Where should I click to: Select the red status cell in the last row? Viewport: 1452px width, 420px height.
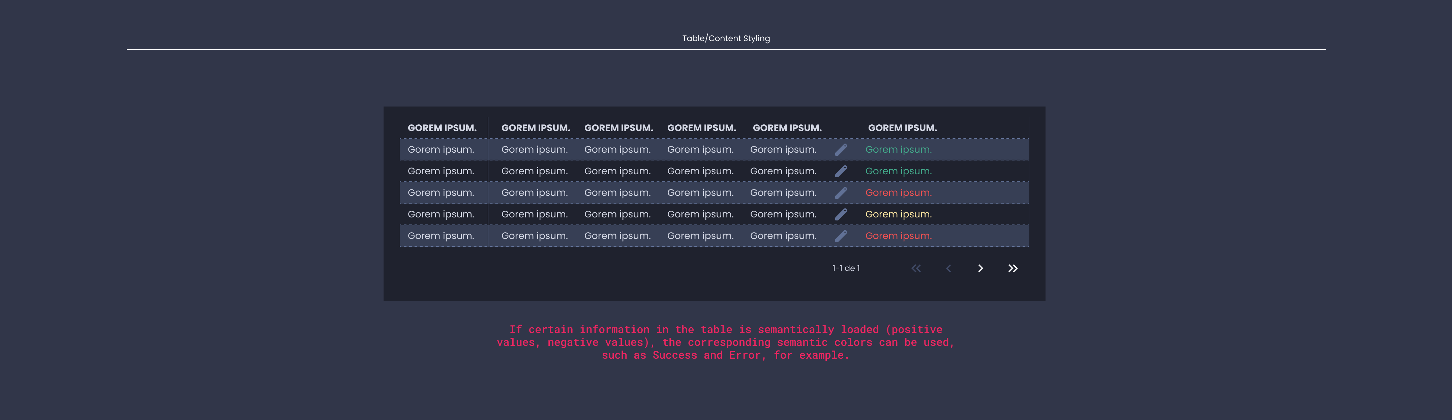click(899, 236)
